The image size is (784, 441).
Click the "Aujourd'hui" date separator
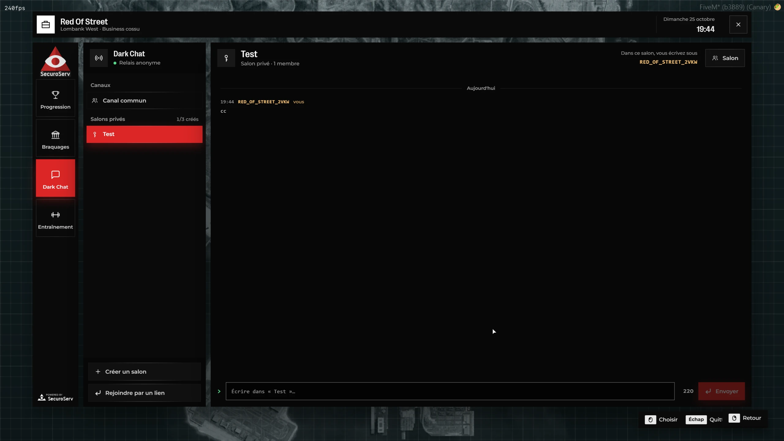pos(481,88)
